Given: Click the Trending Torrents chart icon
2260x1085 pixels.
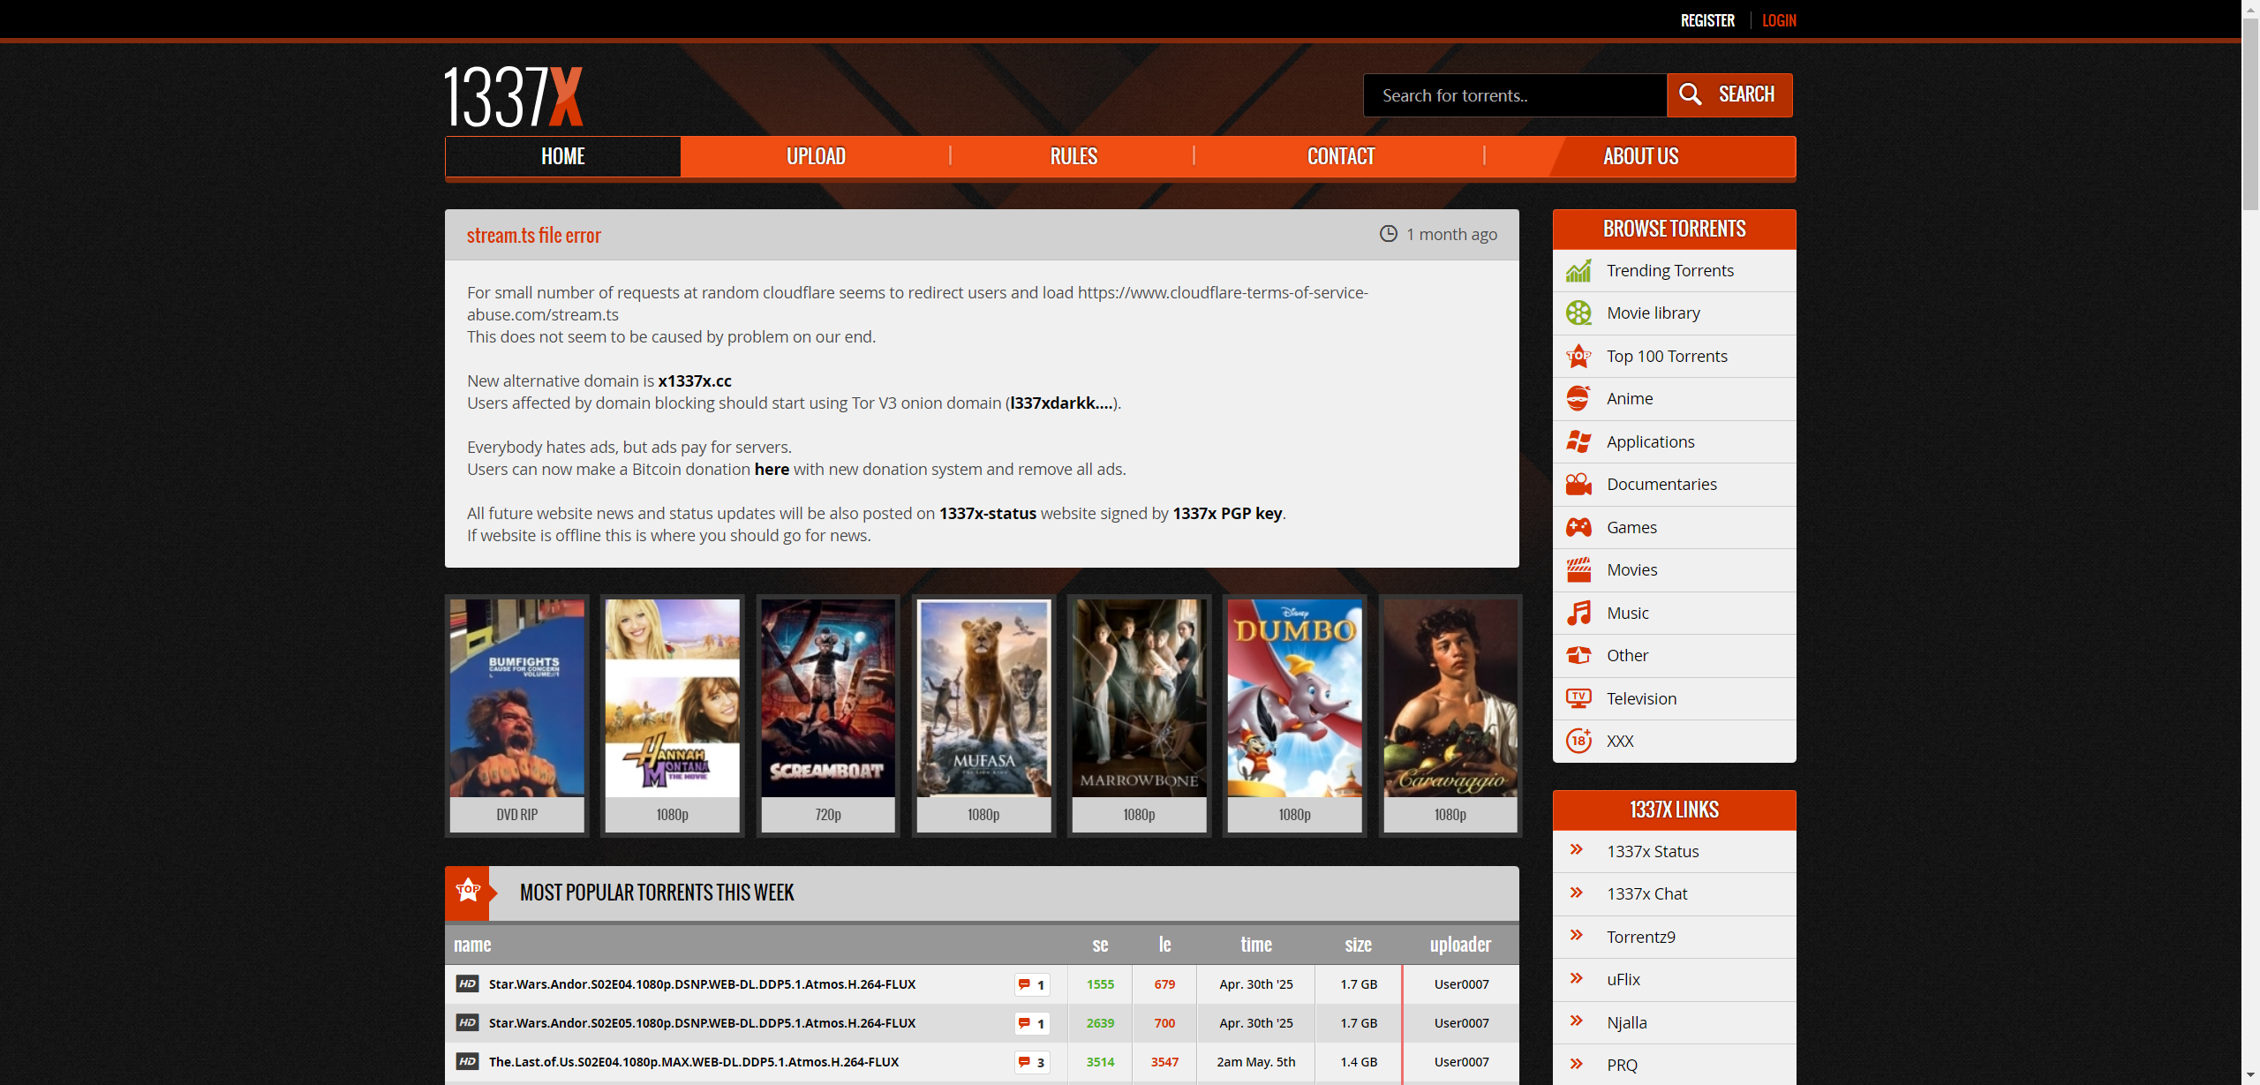Looking at the screenshot, I should coord(1578,271).
